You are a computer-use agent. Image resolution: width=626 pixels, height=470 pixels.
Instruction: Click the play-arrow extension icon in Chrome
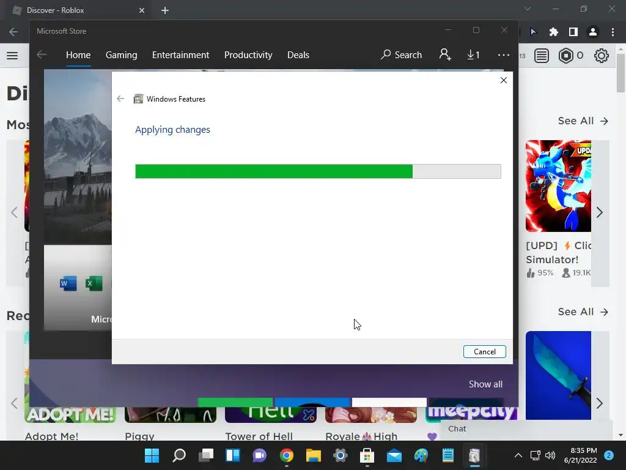534,32
